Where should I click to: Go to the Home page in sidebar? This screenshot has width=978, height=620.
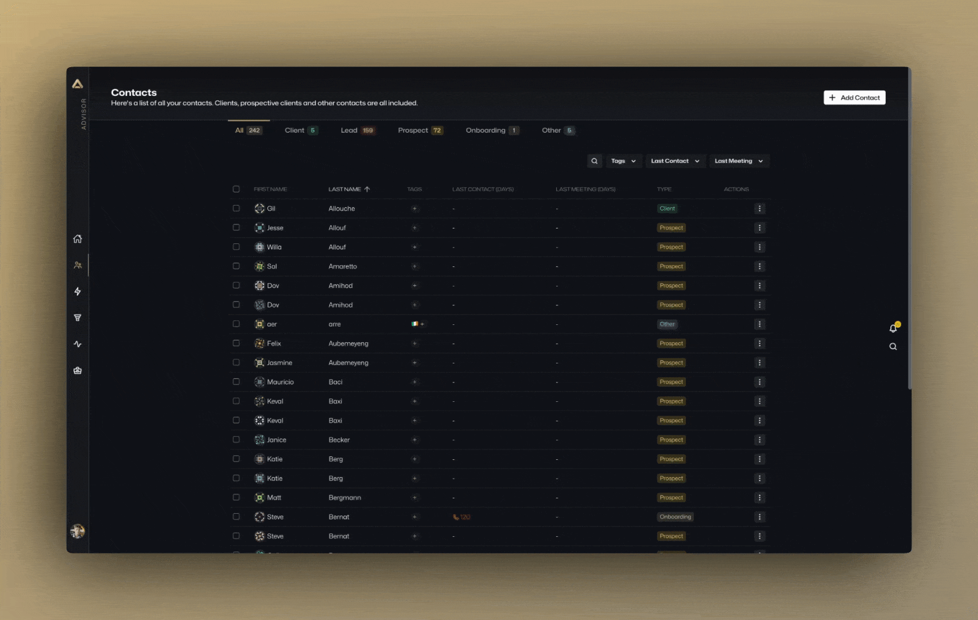point(77,239)
